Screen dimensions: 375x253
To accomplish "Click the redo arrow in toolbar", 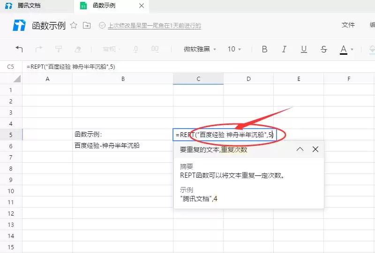I will pos(39,49).
